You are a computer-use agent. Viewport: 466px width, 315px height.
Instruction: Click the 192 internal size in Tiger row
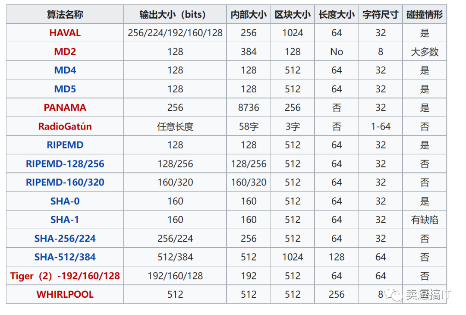[x=249, y=276]
